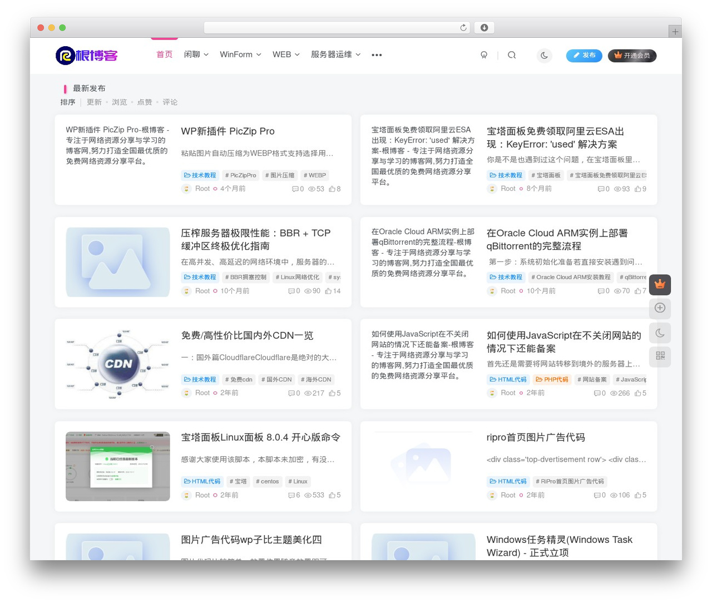Select the # Oracle Cloud ARM安装教程 tag
This screenshot has width=712, height=603.
tap(571, 277)
